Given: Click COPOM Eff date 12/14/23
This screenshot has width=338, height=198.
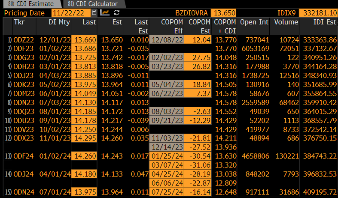Looking at the screenshot, I should click(x=167, y=147).
